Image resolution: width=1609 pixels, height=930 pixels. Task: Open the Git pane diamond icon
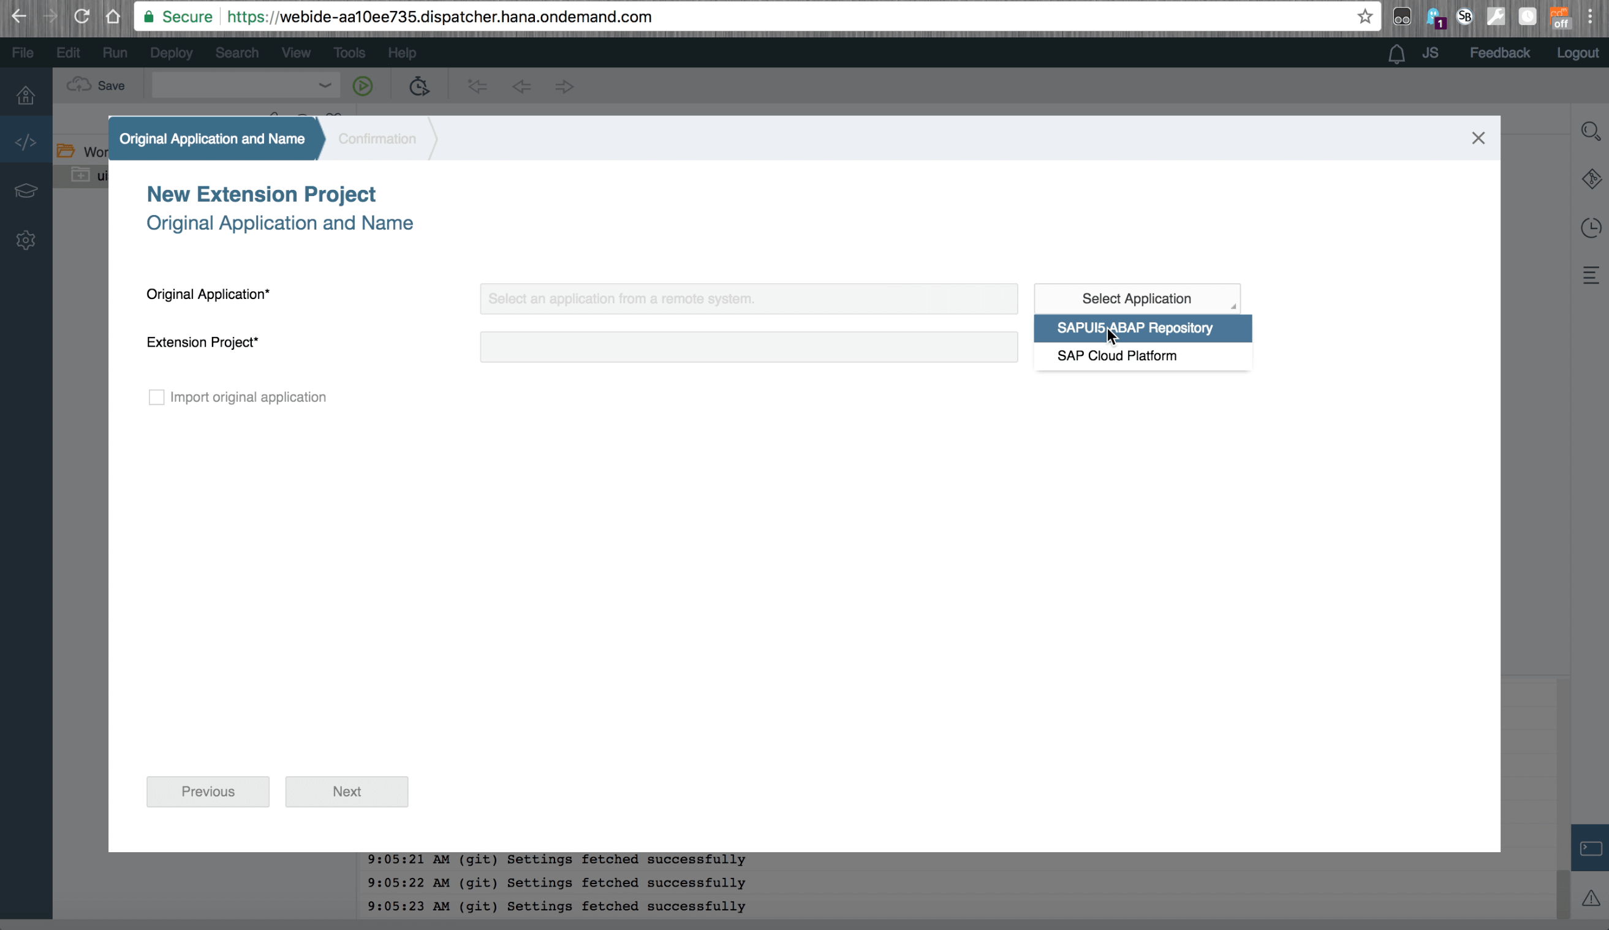[1591, 180]
